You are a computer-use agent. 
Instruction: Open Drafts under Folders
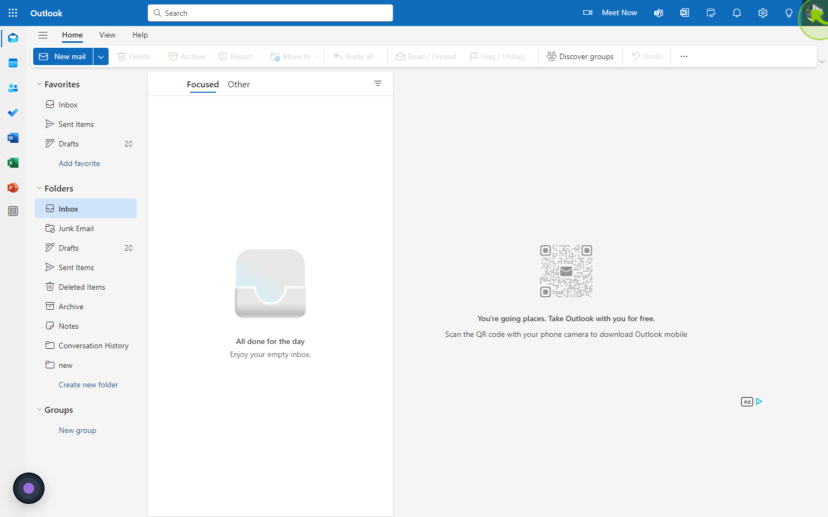click(86, 248)
